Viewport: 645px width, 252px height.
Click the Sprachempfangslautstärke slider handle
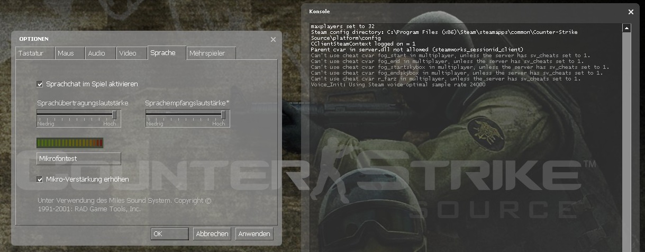coord(223,115)
